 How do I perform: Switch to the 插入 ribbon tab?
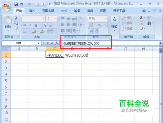[32, 11]
